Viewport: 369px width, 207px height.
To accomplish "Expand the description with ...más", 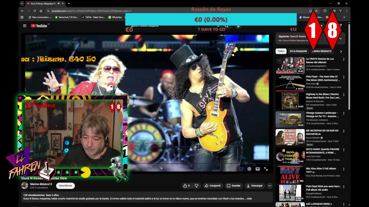I will click(x=248, y=199).
